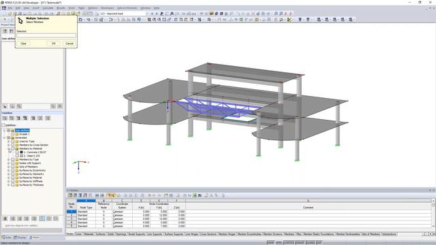The width and height of the screenshot is (436, 245).
Task: Focus the Selected input field
Action: (x=46, y=35)
